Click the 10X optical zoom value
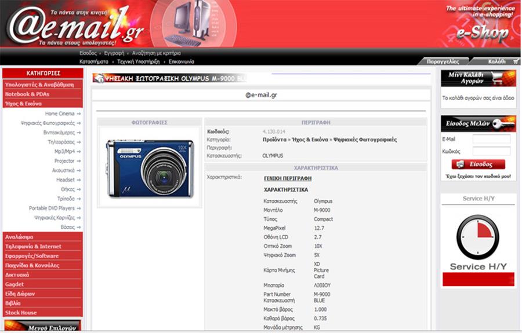522x333 pixels. pos(318,246)
